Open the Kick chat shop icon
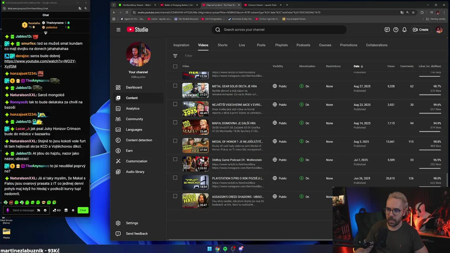The height and width of the screenshot is (253, 450). pos(66,210)
